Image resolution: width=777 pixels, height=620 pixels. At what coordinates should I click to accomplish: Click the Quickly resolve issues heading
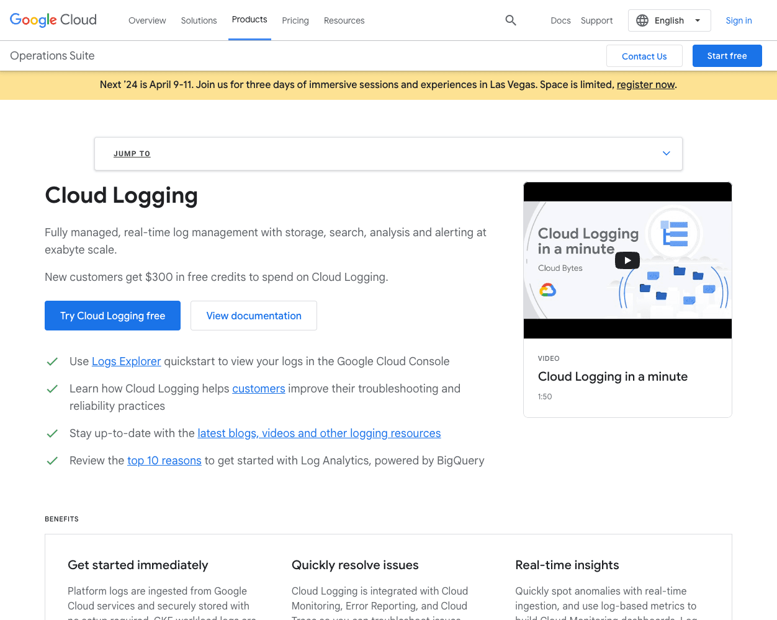click(x=355, y=565)
